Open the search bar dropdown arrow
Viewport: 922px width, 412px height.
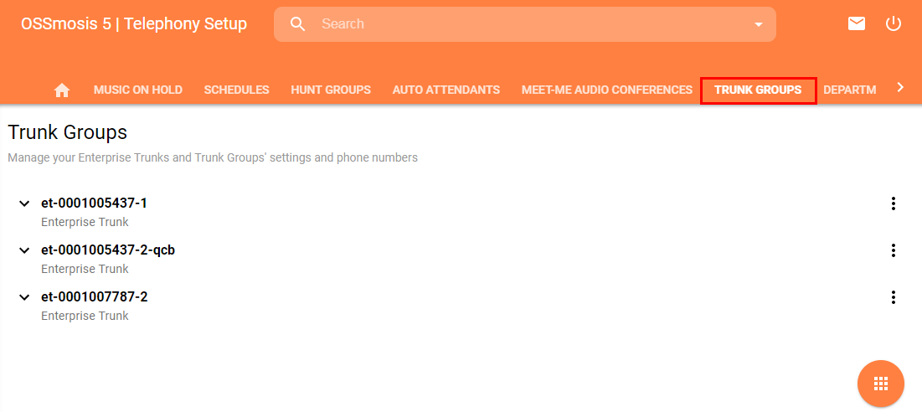click(x=759, y=24)
